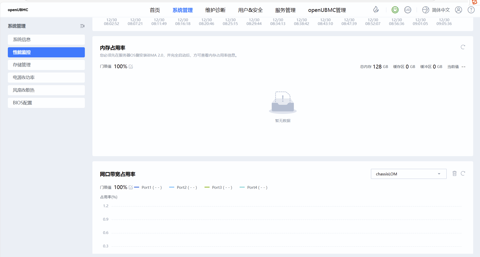Refresh the network bandwidth usage chart
The width and height of the screenshot is (480, 257).
pos(463,174)
